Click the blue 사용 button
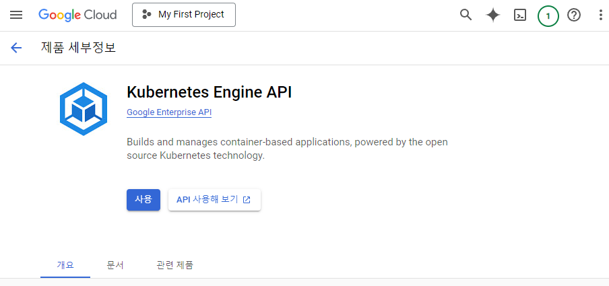The image size is (609, 286). pyautogui.click(x=143, y=200)
